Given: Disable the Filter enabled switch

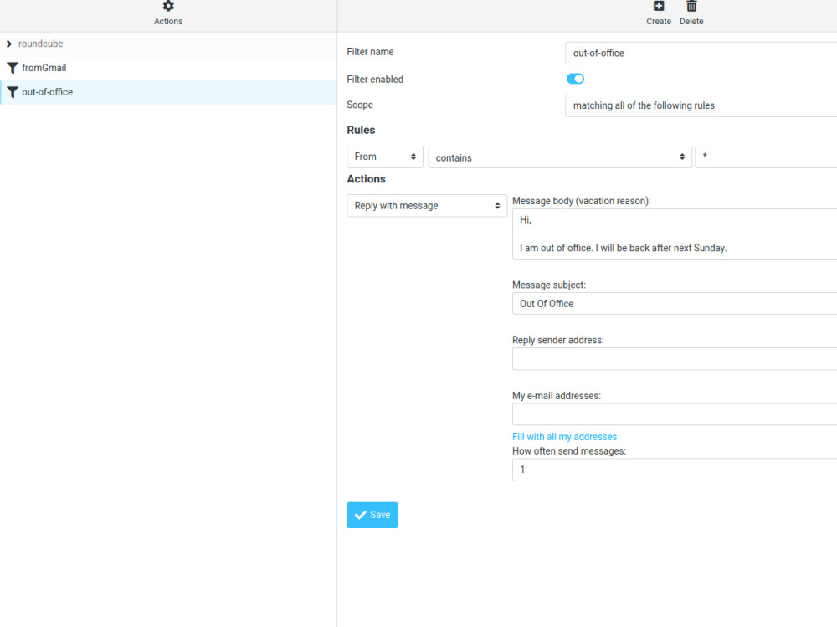Looking at the screenshot, I should tap(575, 79).
